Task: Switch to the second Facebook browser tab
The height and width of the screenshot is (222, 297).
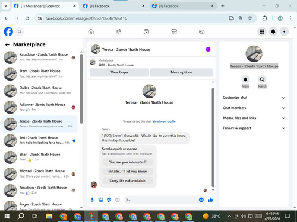Action: 114,6
